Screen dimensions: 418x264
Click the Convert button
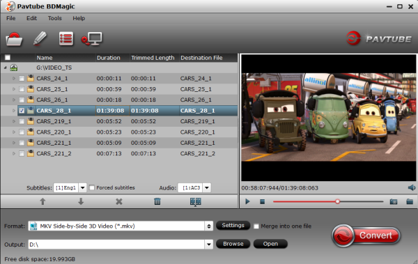click(366, 235)
